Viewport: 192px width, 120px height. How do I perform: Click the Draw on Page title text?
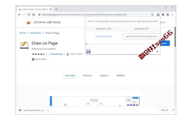coord(45,43)
